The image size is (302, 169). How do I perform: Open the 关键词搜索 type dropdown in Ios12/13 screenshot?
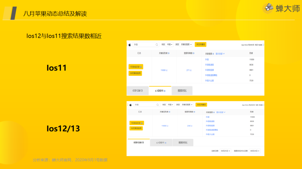(187, 105)
